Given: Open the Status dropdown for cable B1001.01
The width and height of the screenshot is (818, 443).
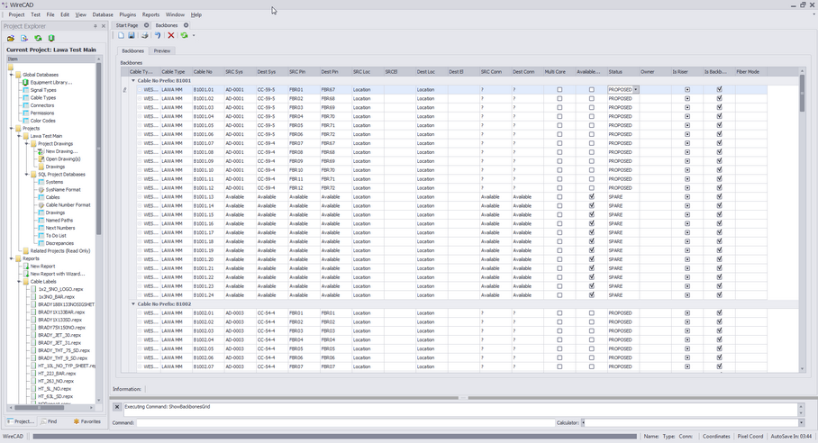Looking at the screenshot, I should tap(635, 90).
